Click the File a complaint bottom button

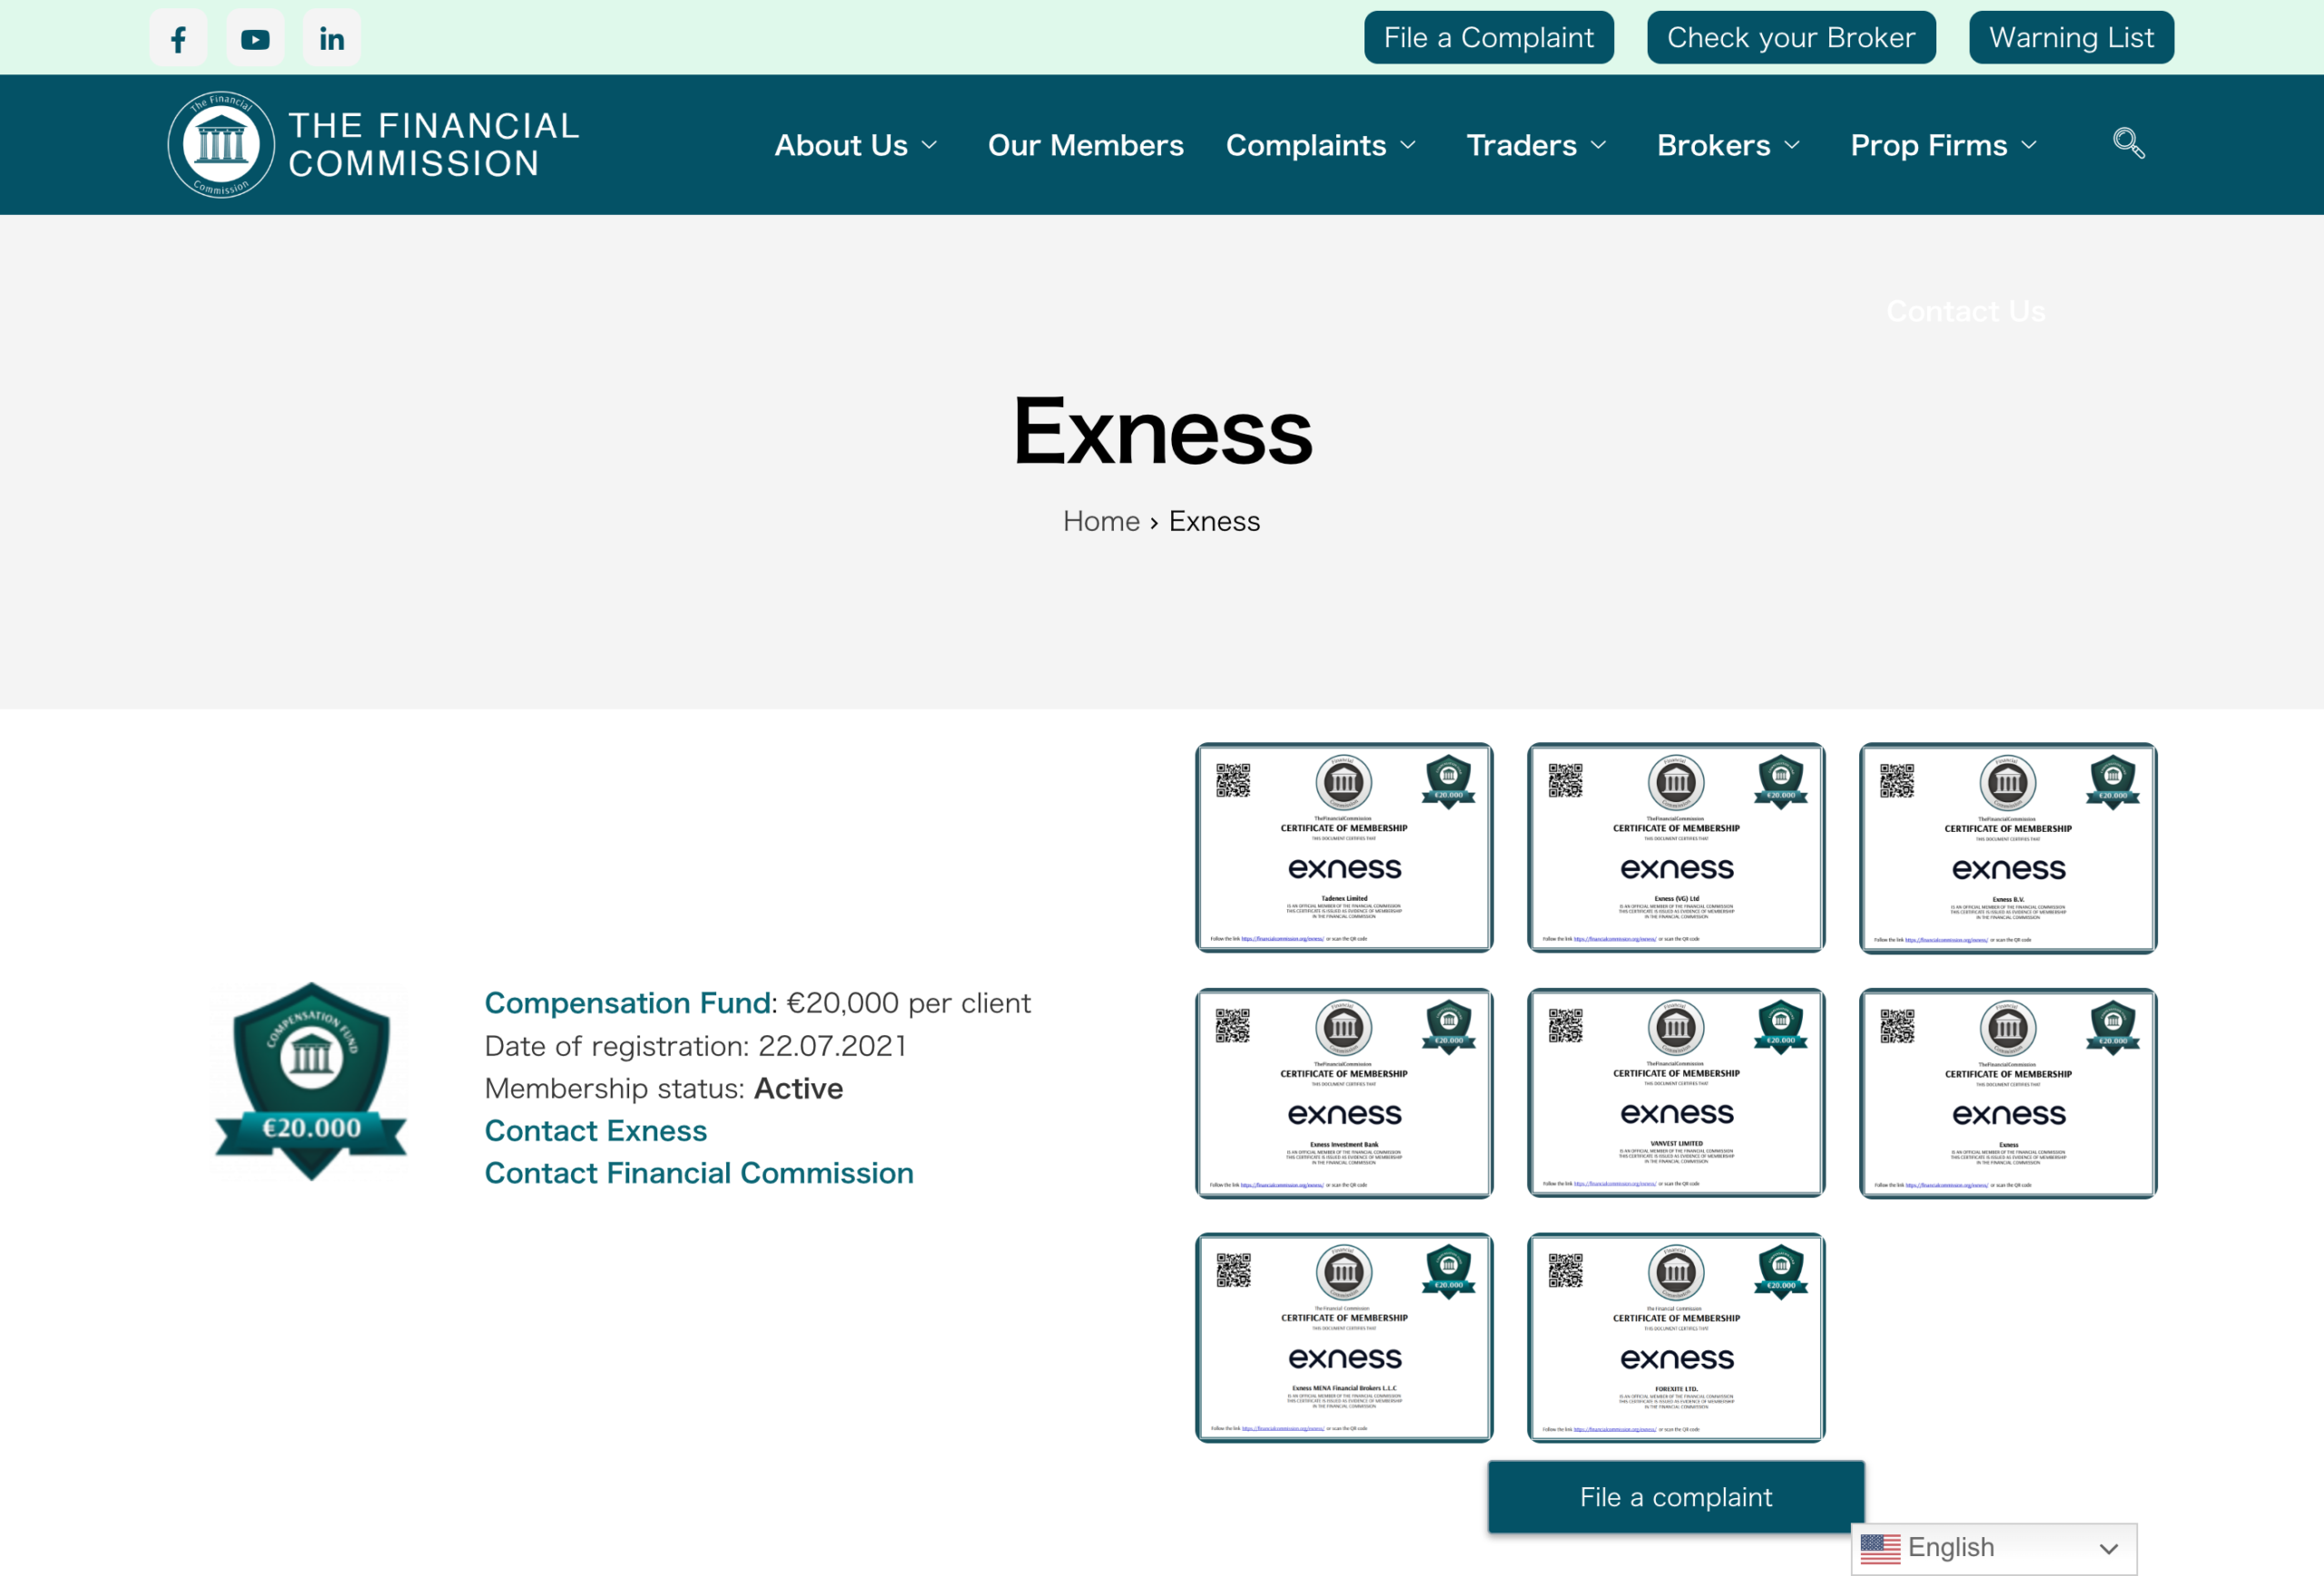1675,1496
